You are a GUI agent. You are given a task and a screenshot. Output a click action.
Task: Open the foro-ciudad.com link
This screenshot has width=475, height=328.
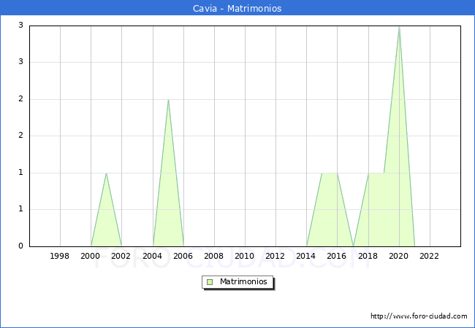pyautogui.click(x=419, y=316)
